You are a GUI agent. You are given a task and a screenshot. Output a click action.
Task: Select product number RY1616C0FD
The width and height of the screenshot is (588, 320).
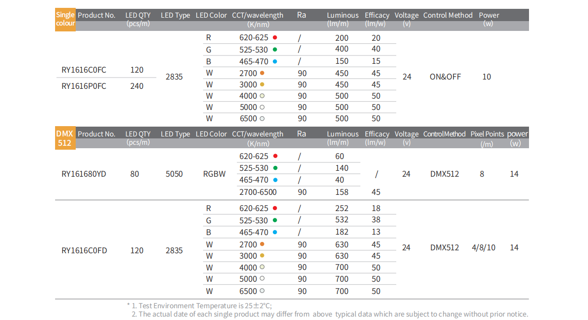[84, 250]
